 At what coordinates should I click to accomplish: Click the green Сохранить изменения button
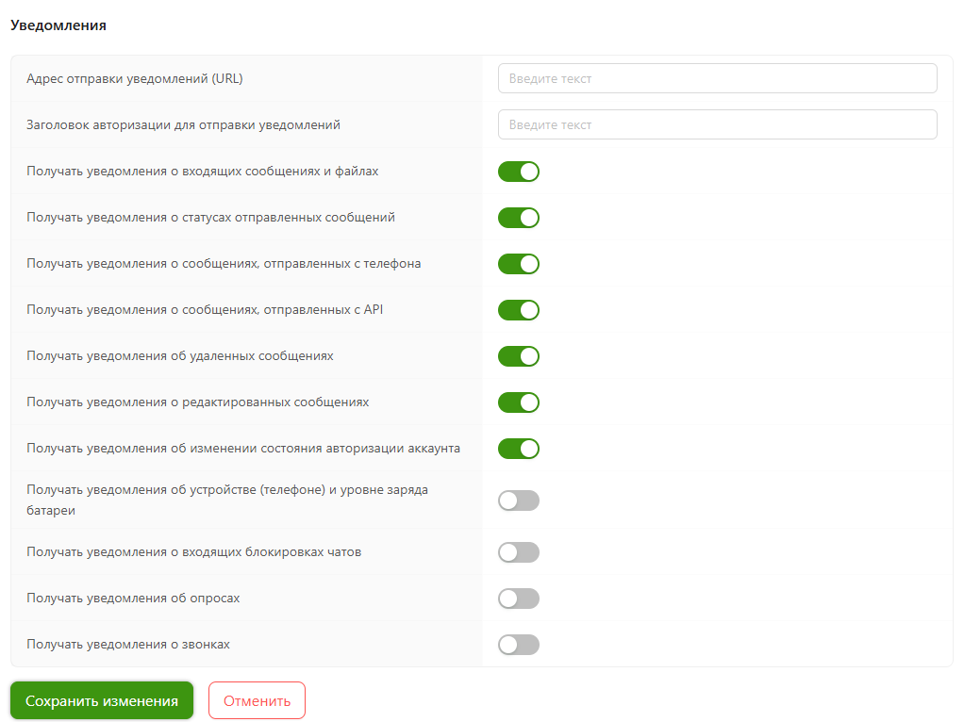pyautogui.click(x=102, y=700)
